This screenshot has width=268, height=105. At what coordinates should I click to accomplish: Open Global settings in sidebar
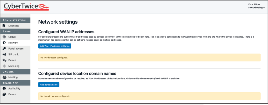[15, 37]
